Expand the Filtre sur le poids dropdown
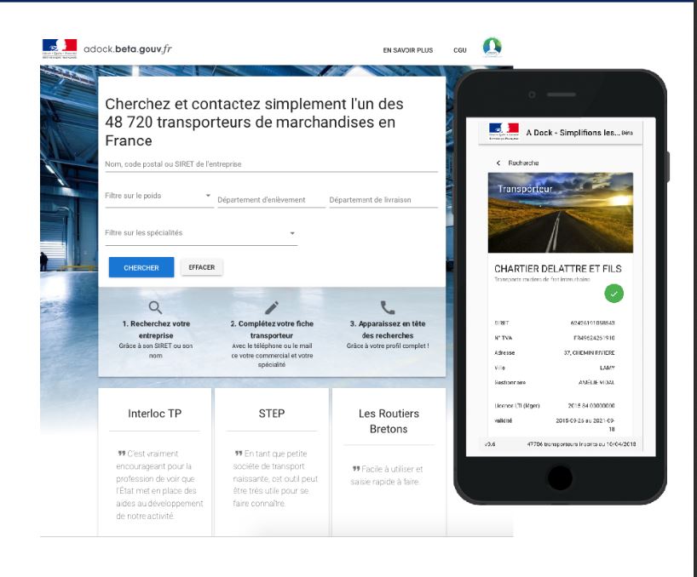 158,197
